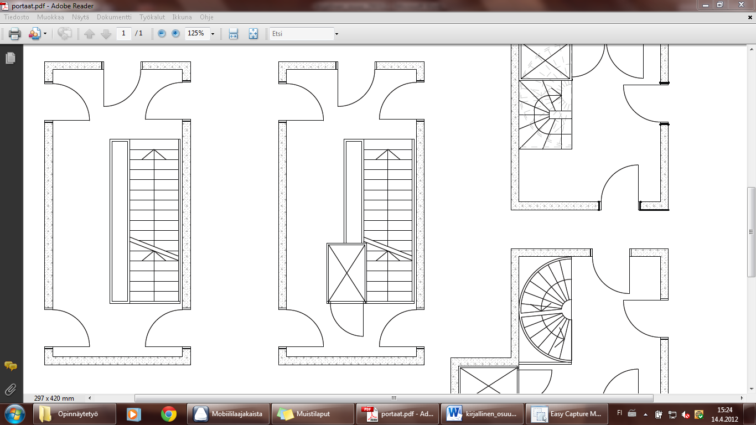756x425 pixels.
Task: Click the muted volume tray icon
Action: 686,414
